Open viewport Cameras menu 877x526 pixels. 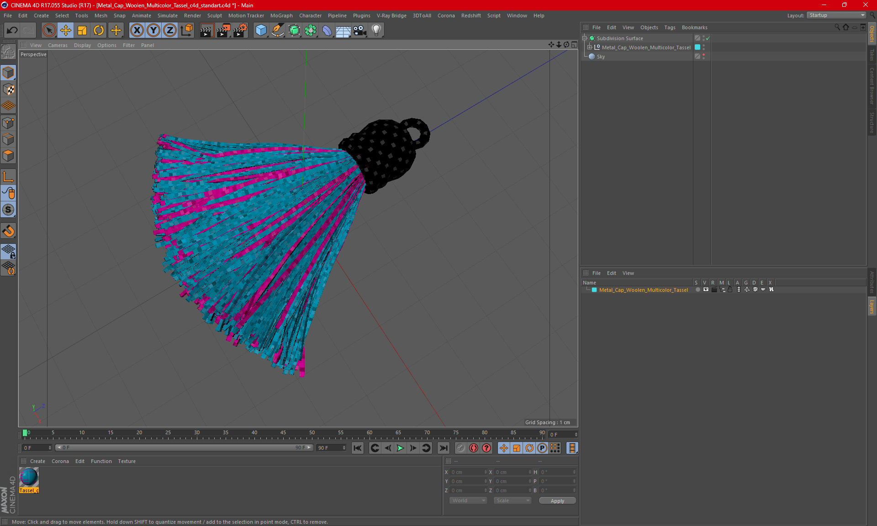click(x=58, y=45)
